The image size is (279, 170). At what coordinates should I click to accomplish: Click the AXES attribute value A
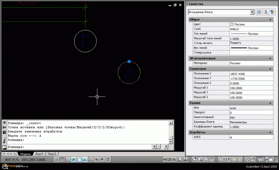tap(251, 137)
